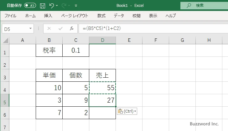Click the formula bar with =(B5*C5)*(1+C2)
The image size is (228, 131).
153,28
